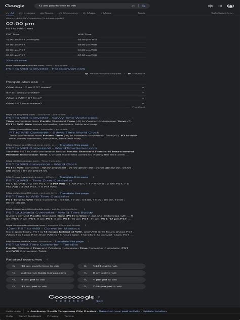Screen dimensions: 240x320
Task: Focus the search input field
Action: 84,6
